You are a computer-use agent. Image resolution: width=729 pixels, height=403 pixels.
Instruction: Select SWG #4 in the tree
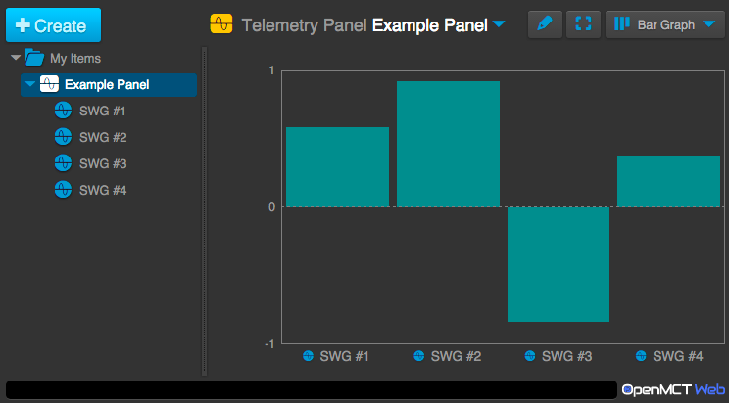[x=103, y=189]
